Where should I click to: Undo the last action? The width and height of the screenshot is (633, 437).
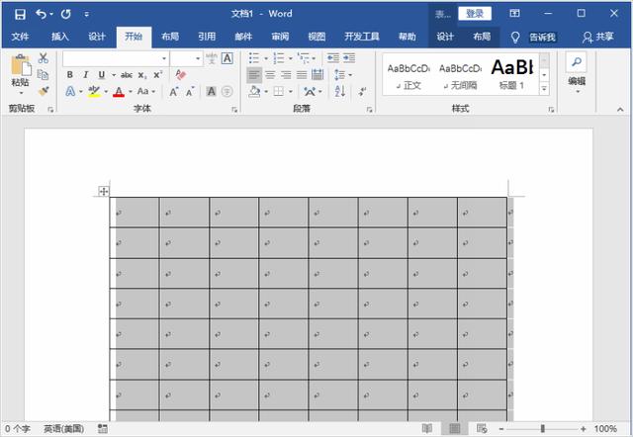[42, 15]
